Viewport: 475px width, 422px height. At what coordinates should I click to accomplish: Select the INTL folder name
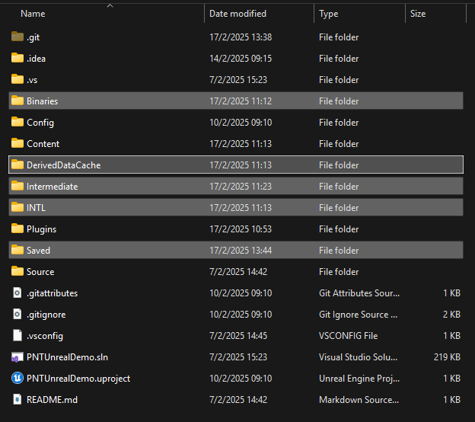coord(36,208)
